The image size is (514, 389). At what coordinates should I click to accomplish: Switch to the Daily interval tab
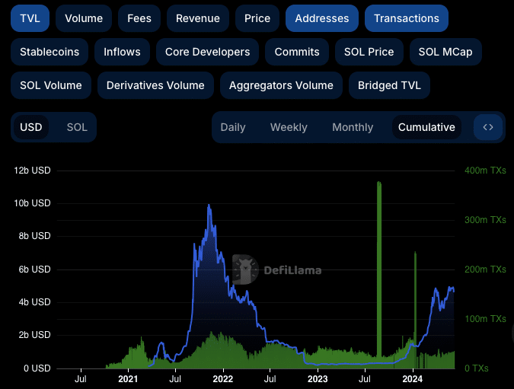click(233, 127)
